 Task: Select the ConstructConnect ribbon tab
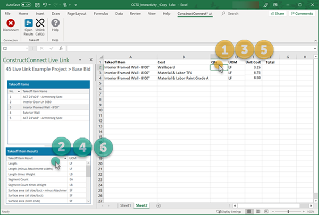195,13
